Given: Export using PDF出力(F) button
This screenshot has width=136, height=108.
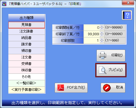Looking at the screenshot, I should coord(71,88).
